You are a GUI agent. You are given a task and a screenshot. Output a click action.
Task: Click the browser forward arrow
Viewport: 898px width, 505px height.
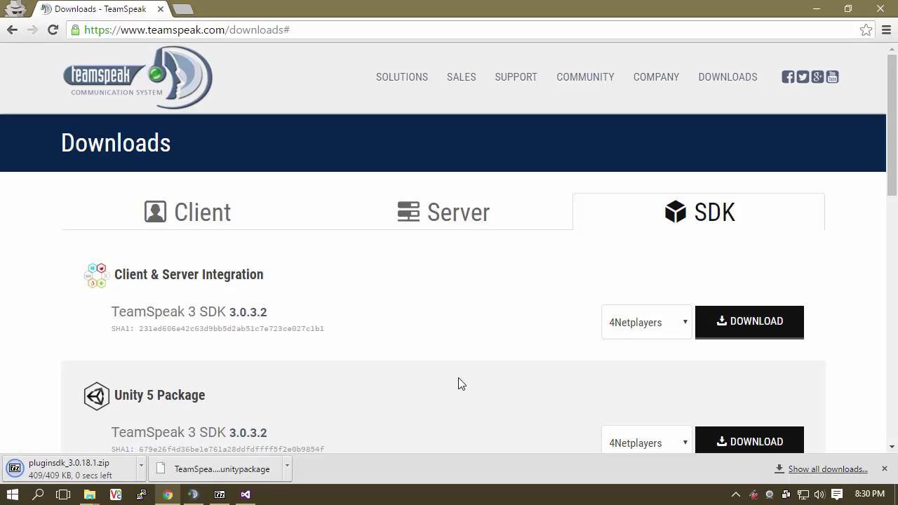[32, 29]
